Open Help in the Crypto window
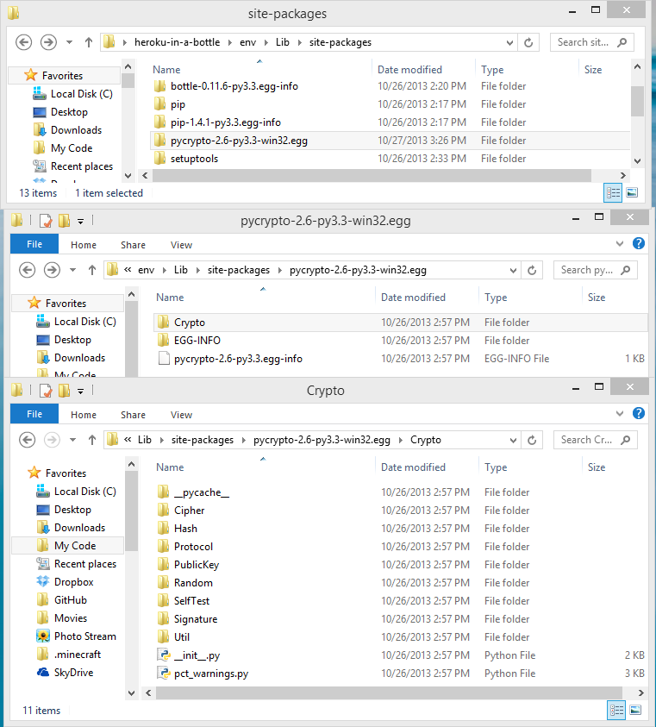The image size is (656, 727). (639, 413)
